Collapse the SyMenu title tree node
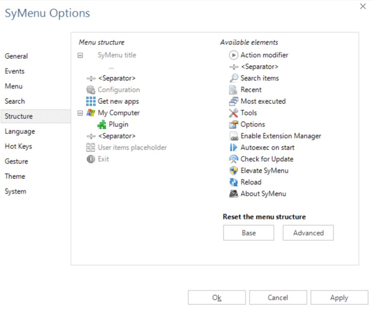 pyautogui.click(x=80, y=56)
